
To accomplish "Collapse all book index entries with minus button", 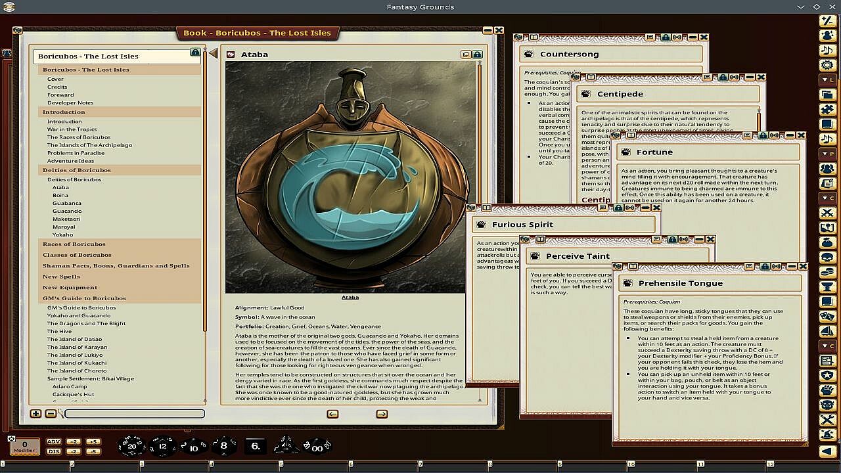I will point(51,414).
